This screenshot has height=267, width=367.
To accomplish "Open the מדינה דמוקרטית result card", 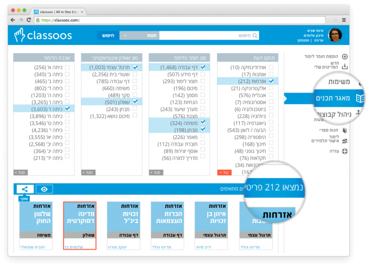I will [79, 224].
